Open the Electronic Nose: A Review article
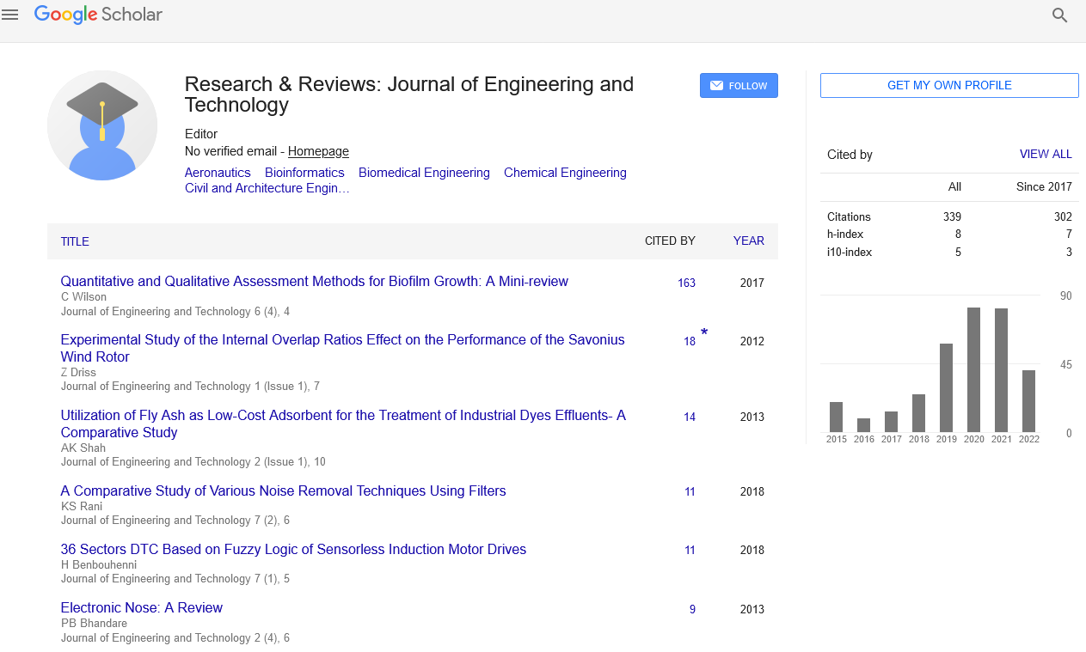The width and height of the screenshot is (1086, 652). pos(141,607)
